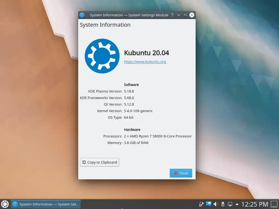Click the 12:25 PM clock
279x209 pixels.
pyautogui.click(x=255, y=204)
